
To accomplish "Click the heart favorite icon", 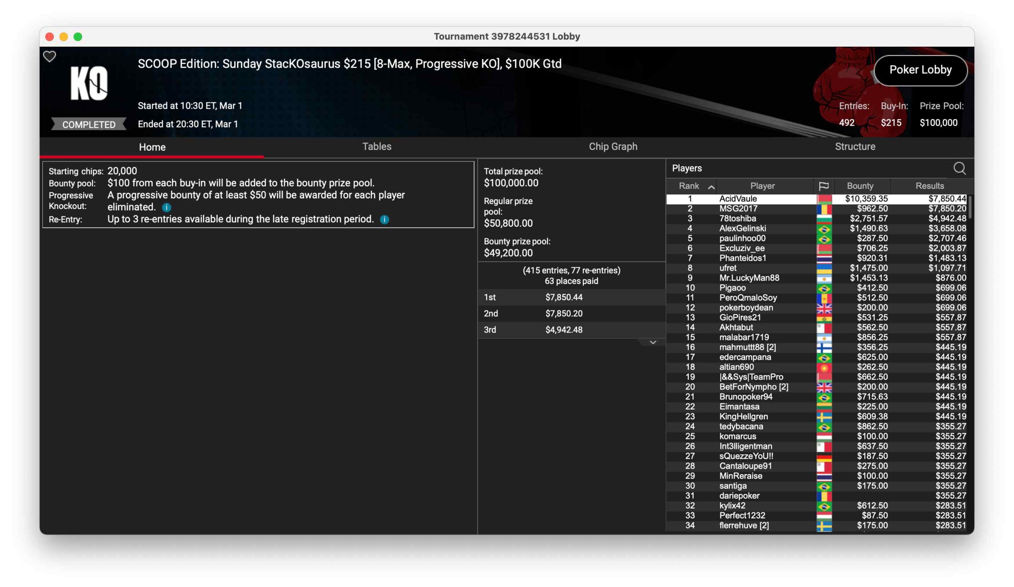I will 50,57.
